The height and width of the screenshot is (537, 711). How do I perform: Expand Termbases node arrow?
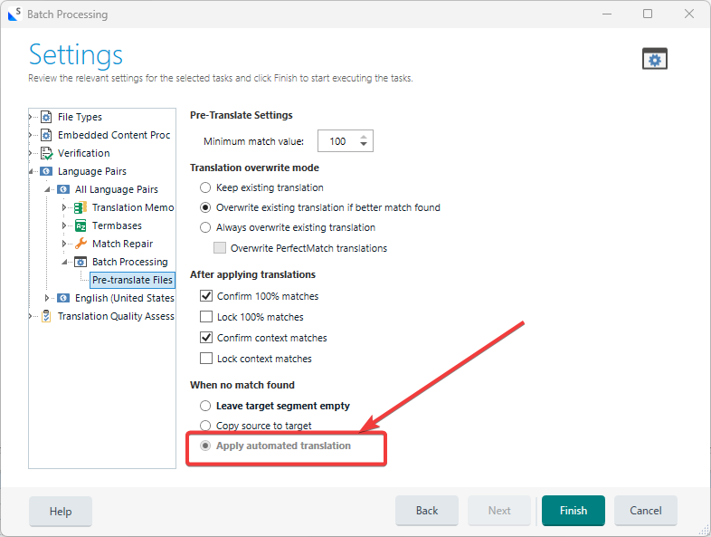click(x=64, y=225)
